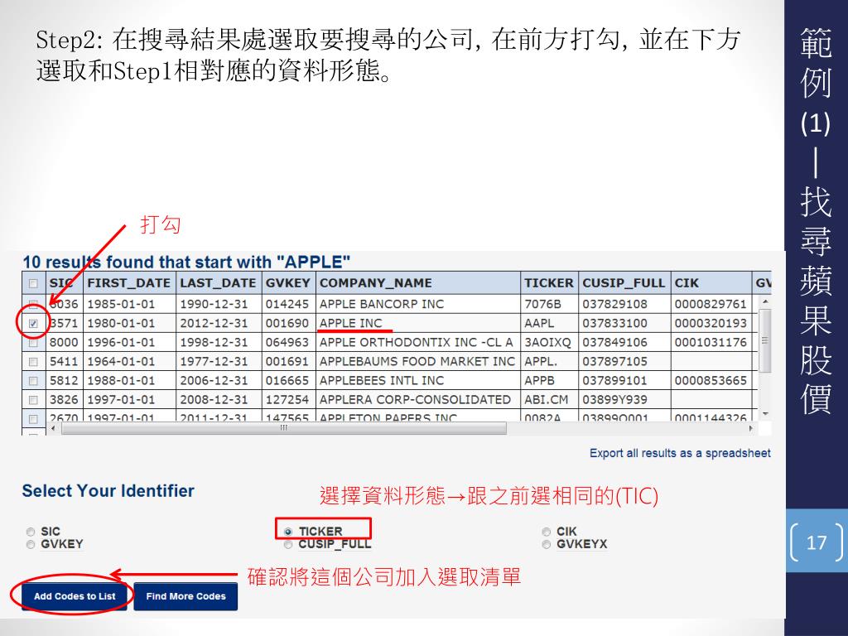Select the CIK identifier radio button
This screenshot has width=848, height=636.
pos(547,532)
